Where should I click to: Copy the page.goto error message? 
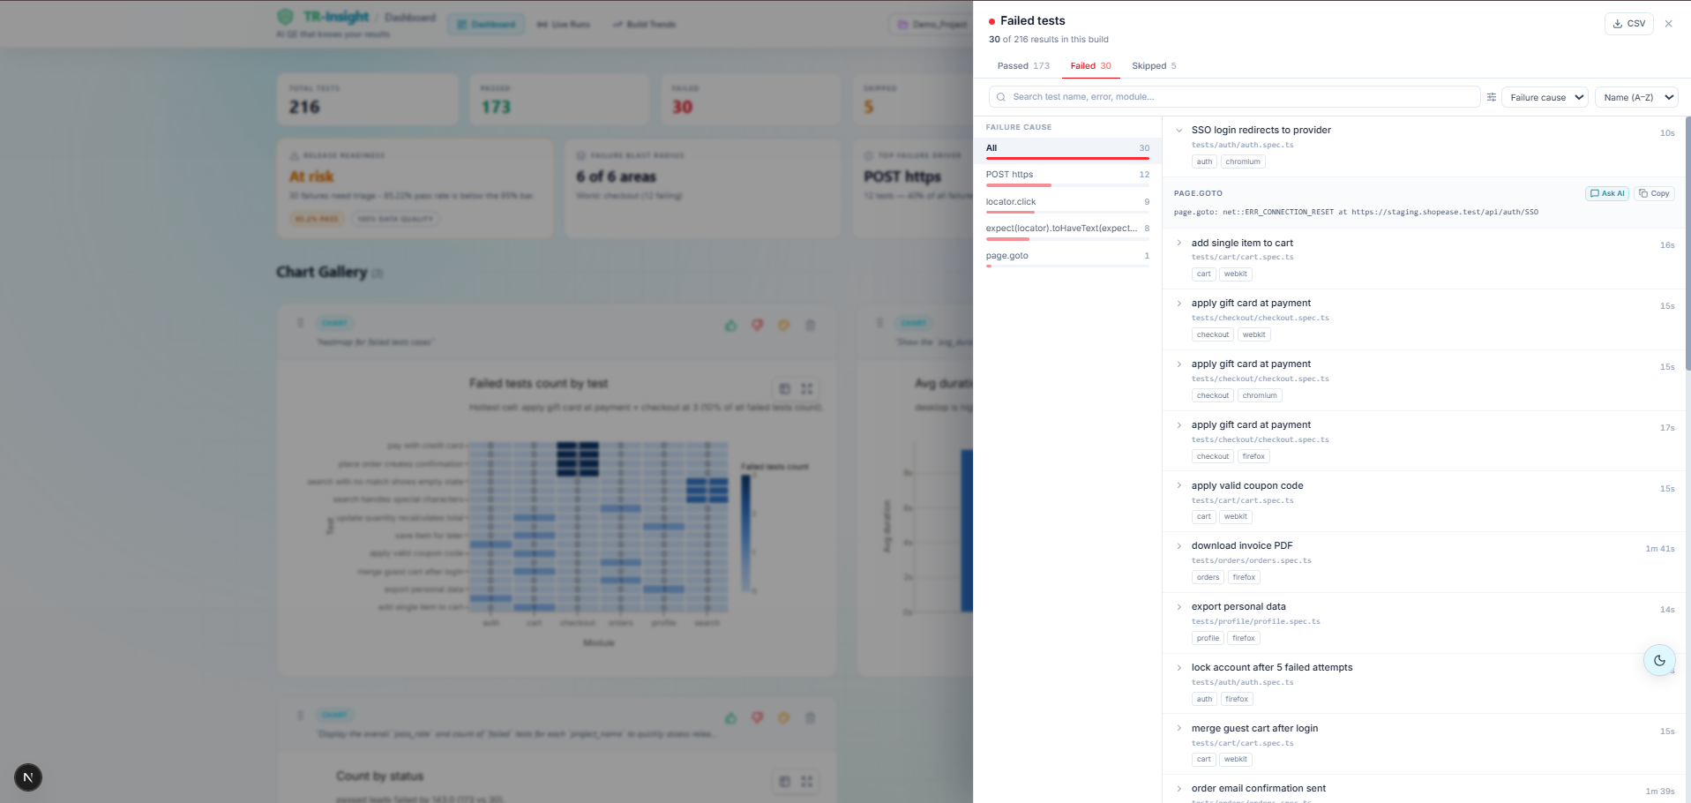point(1654,193)
